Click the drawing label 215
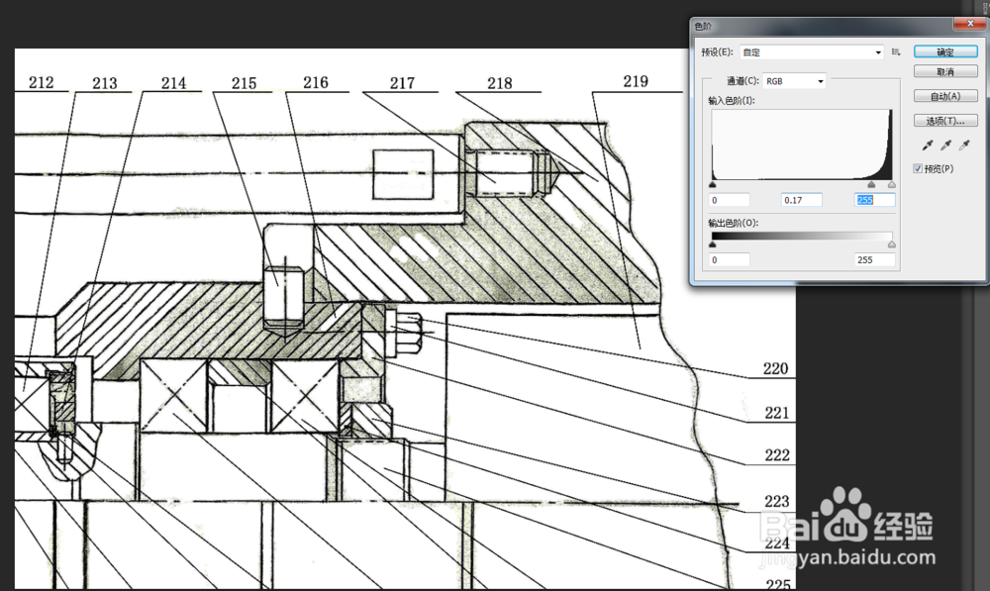This screenshot has height=591, width=990. 244,83
